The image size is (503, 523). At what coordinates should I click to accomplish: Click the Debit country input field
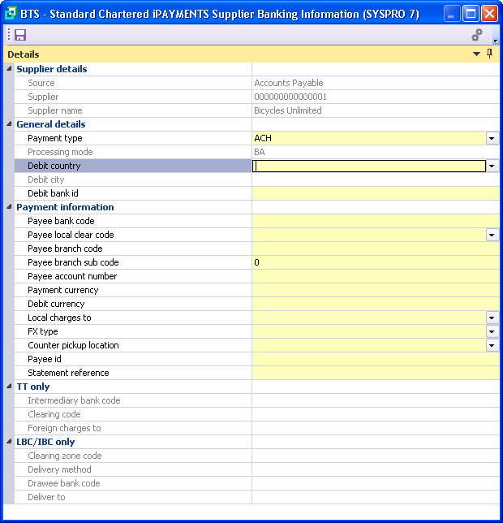pos(369,166)
